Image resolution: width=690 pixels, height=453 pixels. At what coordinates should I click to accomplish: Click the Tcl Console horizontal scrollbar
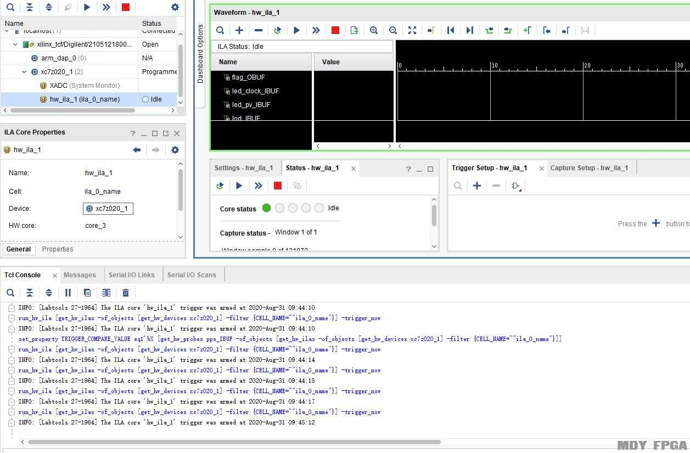234,441
